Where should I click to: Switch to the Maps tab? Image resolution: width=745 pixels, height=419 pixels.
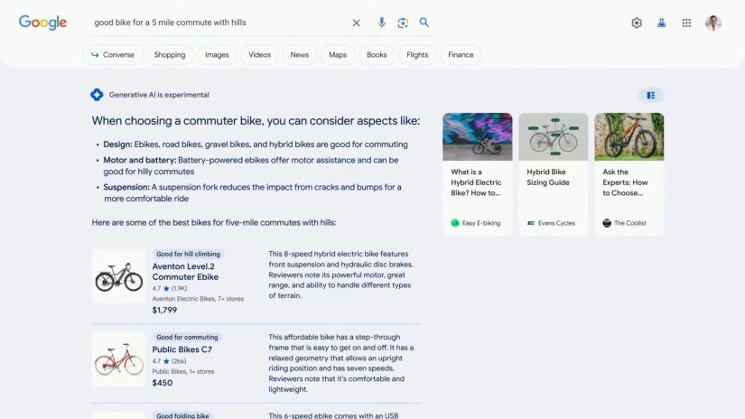point(338,54)
